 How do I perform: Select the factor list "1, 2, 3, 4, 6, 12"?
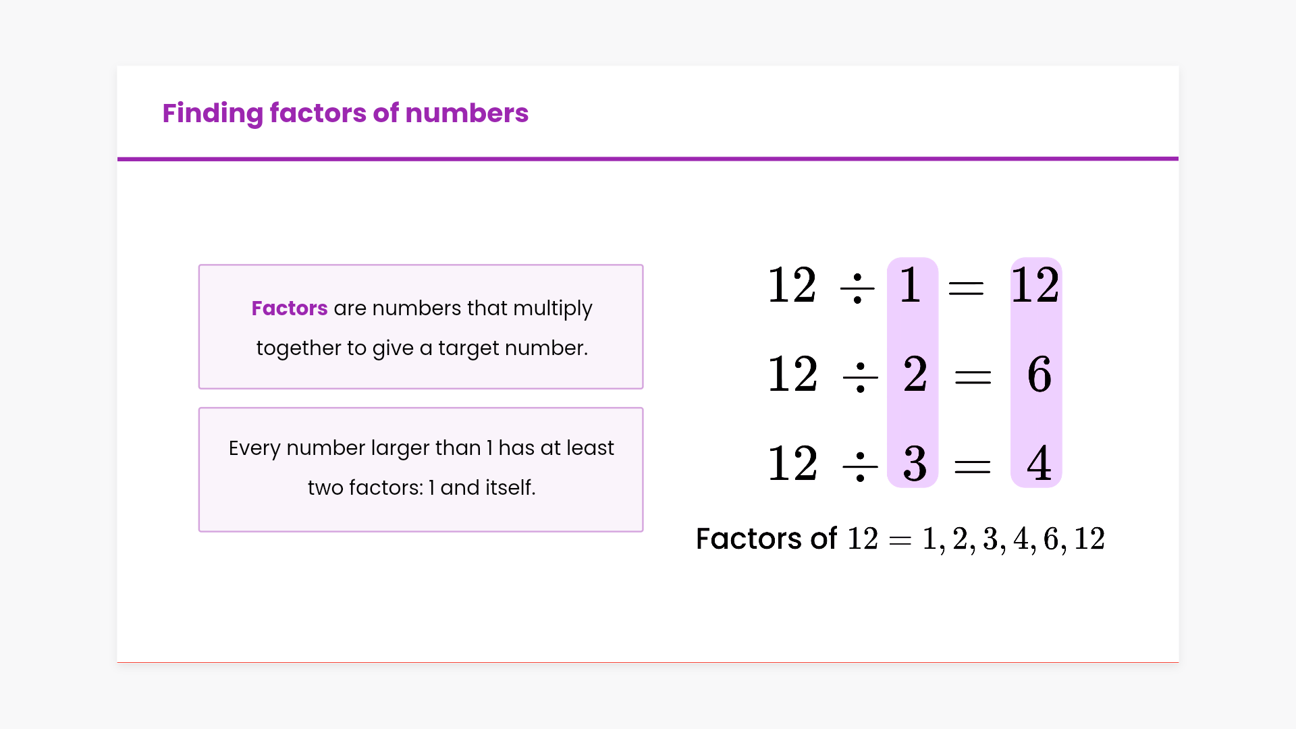click(1013, 539)
